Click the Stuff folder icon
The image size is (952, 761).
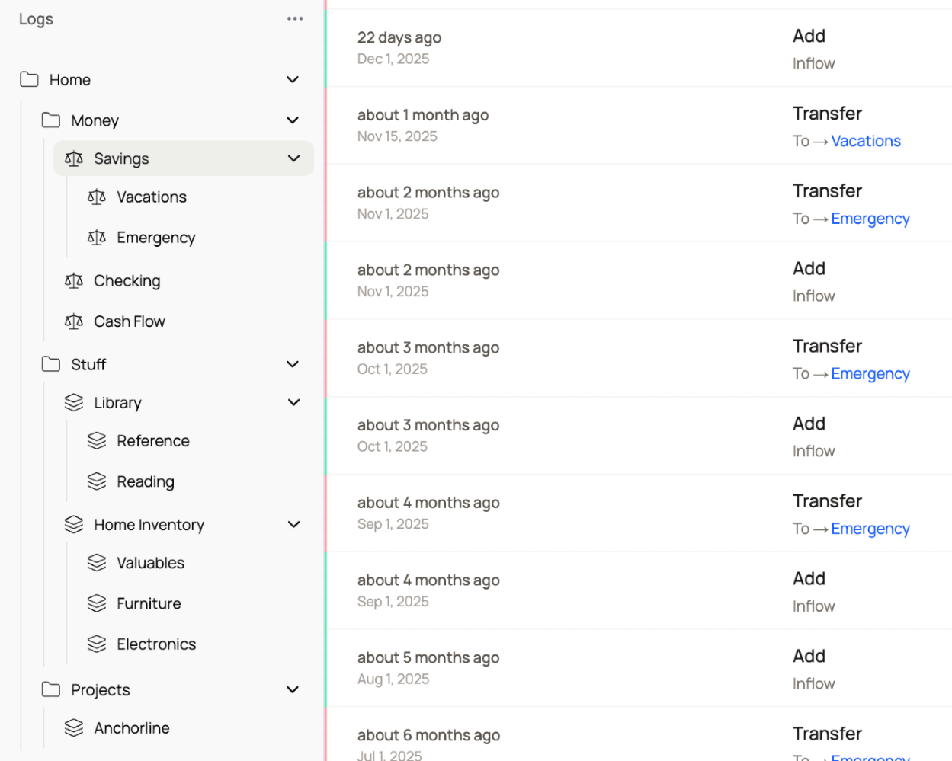51,364
